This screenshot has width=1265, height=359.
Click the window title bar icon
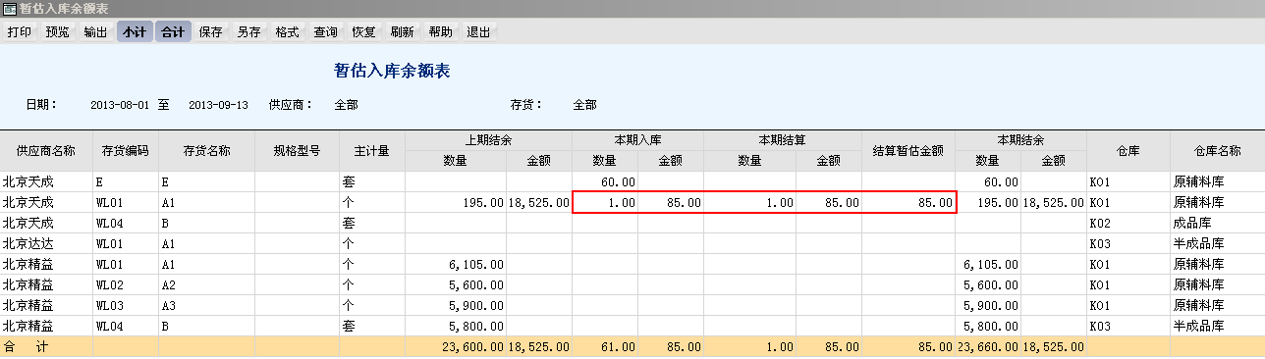coord(10,9)
